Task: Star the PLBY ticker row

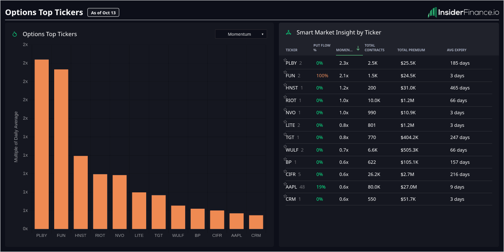Action: tap(285, 60)
